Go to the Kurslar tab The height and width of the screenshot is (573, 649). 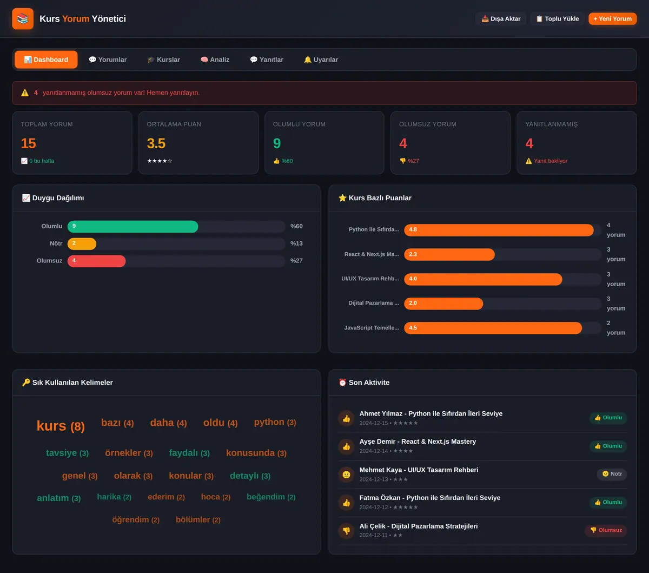163,60
